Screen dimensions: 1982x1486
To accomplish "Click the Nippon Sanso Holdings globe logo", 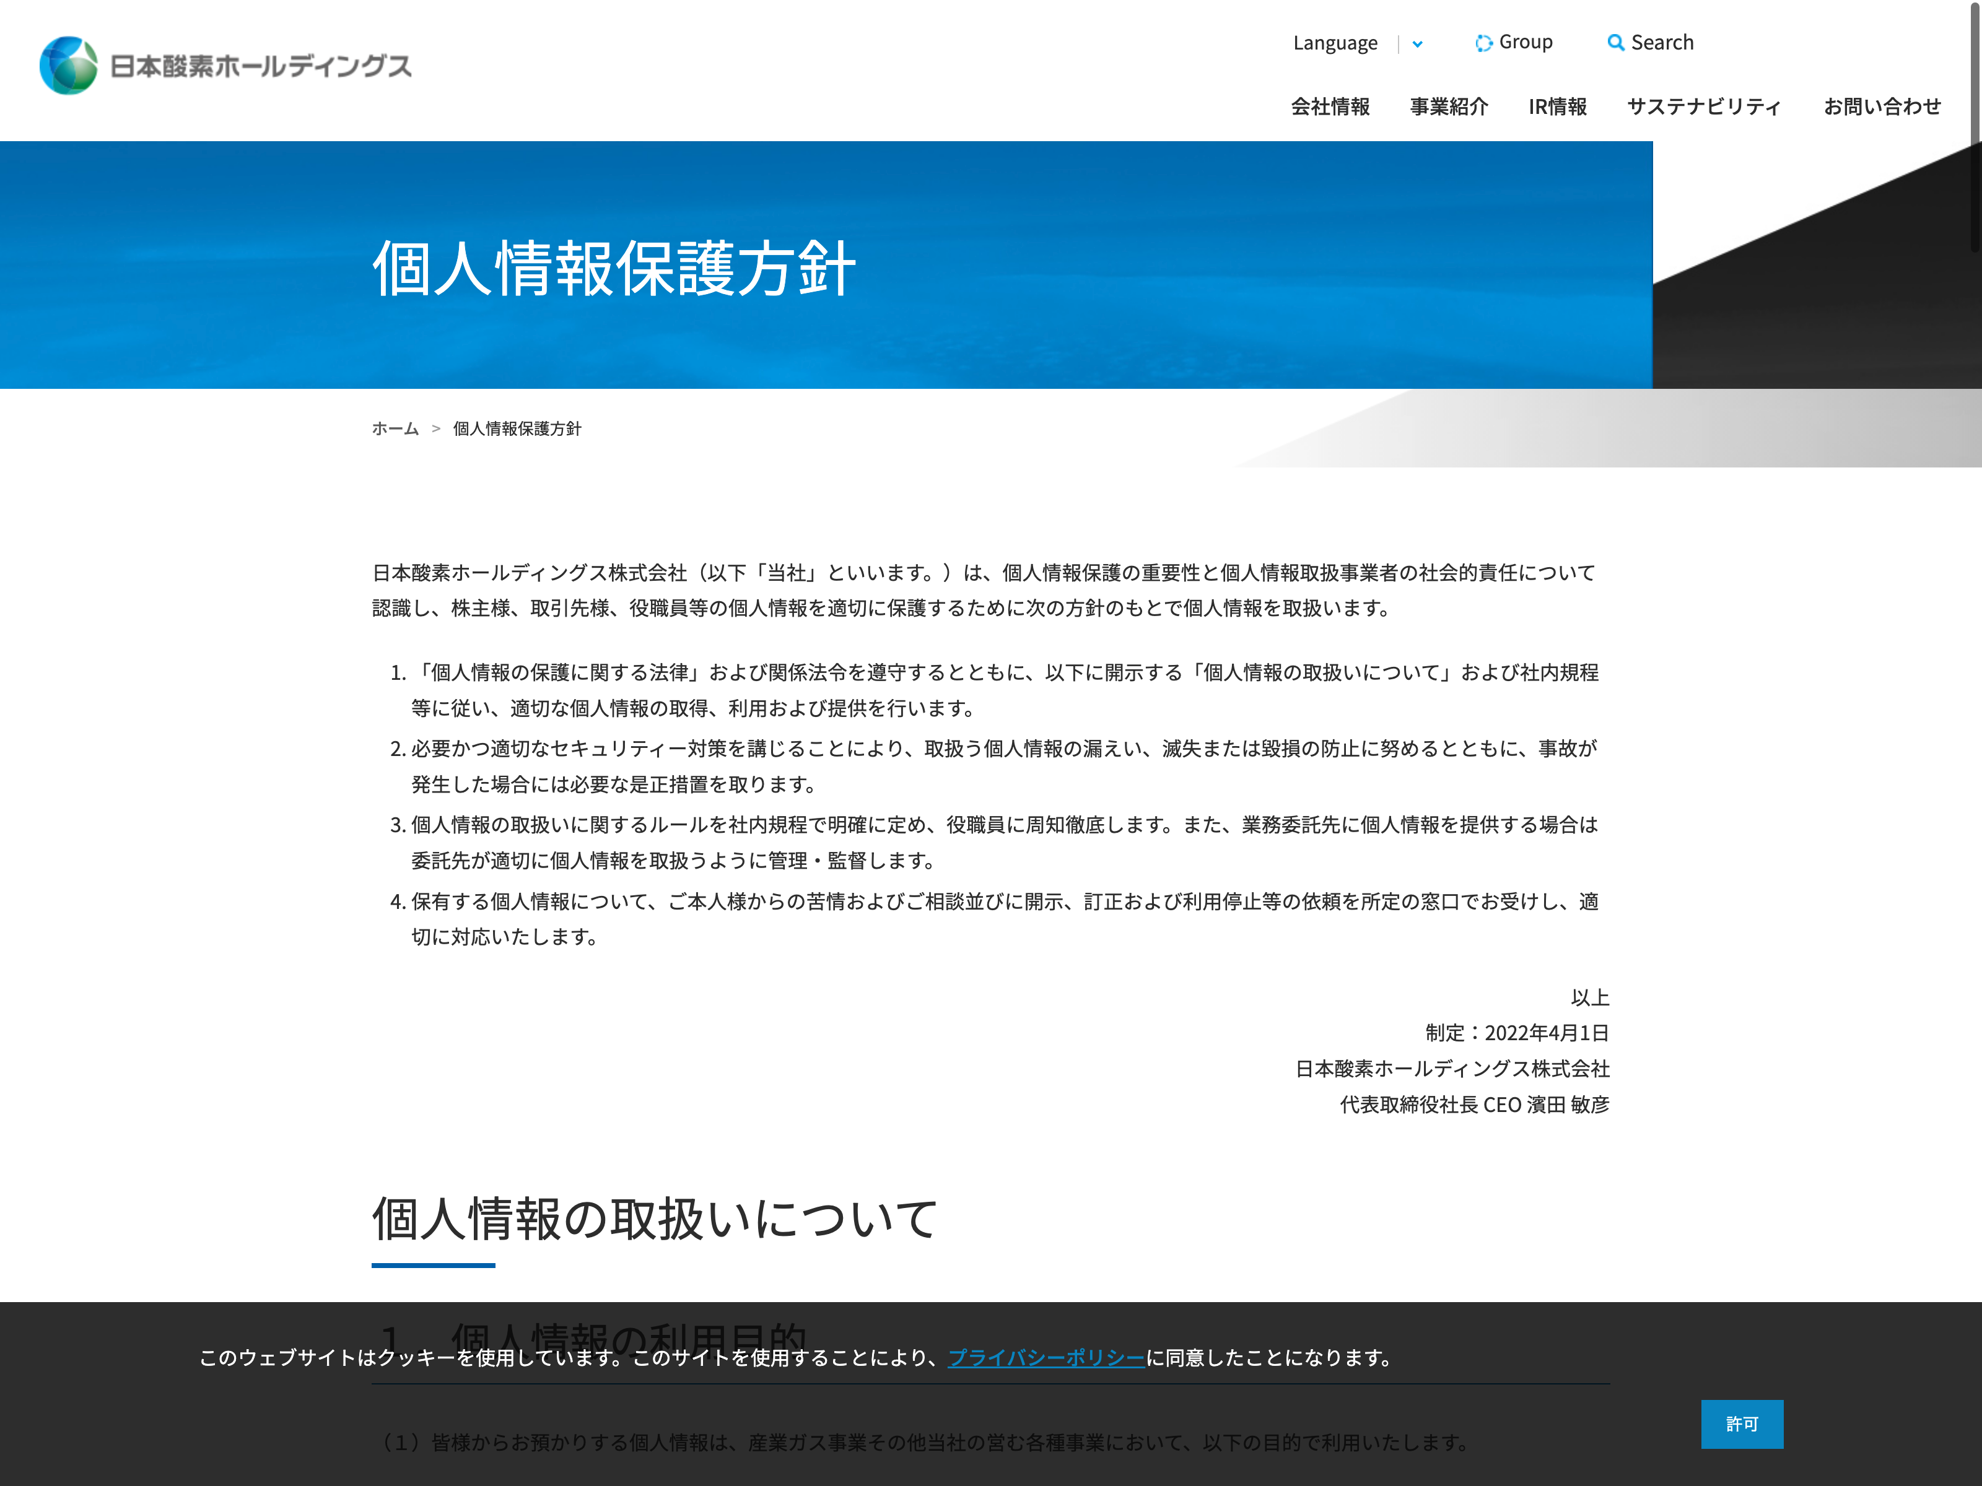I will click(x=68, y=66).
